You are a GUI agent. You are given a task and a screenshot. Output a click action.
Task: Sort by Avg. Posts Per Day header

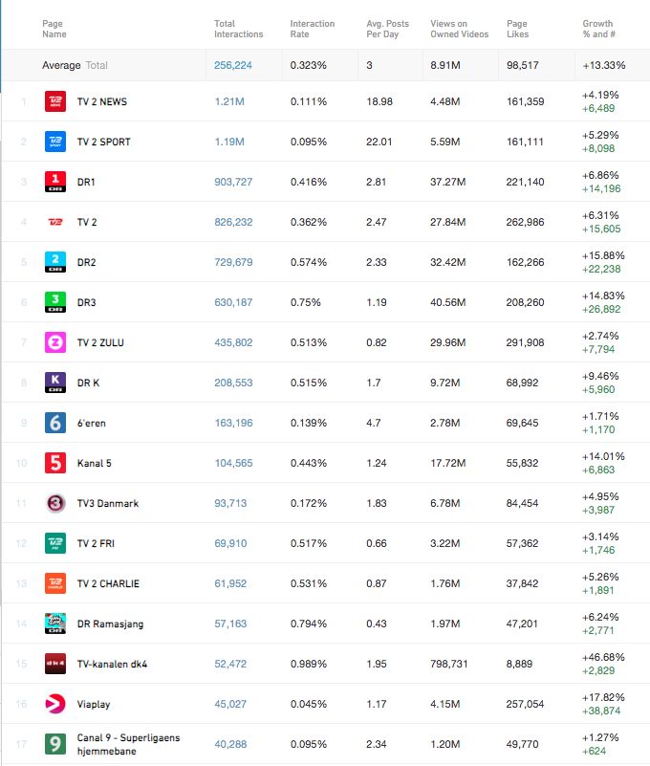point(387,29)
